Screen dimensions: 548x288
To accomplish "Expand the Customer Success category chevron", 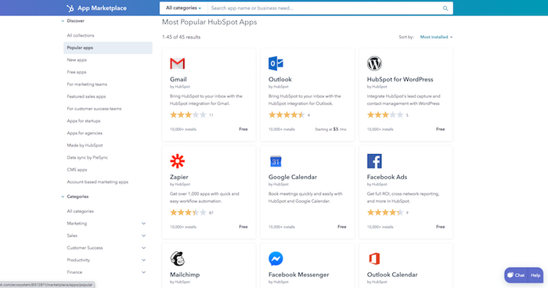I will [143, 248].
